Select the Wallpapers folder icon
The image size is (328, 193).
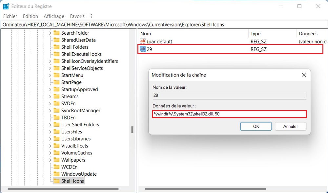[56, 160]
